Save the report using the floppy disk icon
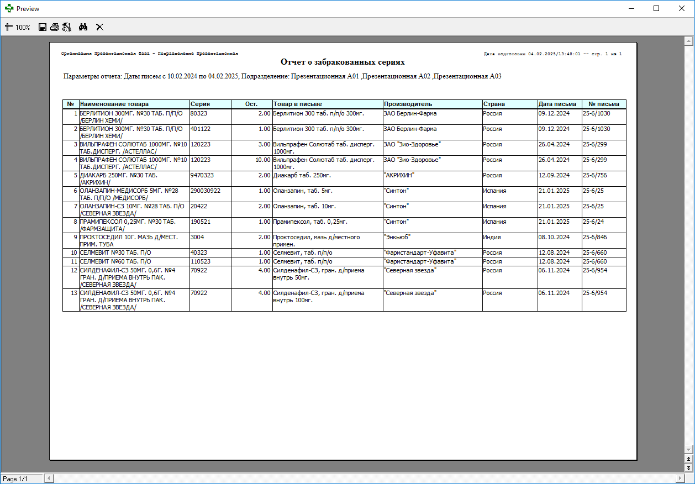The height and width of the screenshot is (484, 695). [x=43, y=27]
